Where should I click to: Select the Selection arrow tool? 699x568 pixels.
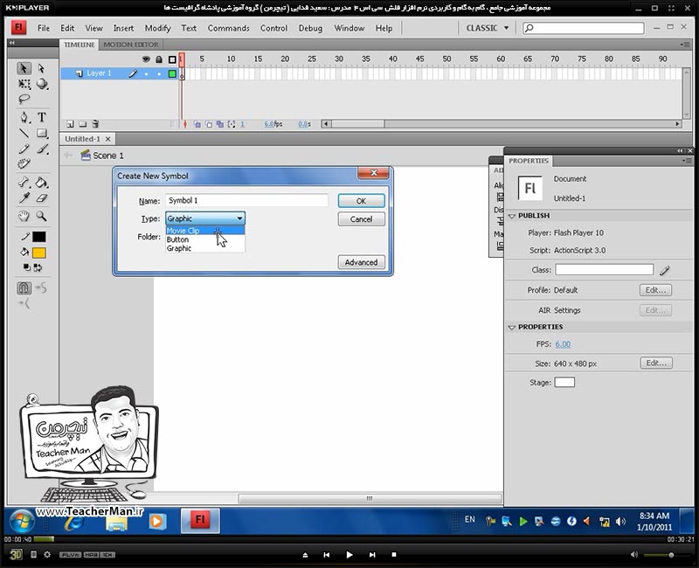(x=24, y=68)
